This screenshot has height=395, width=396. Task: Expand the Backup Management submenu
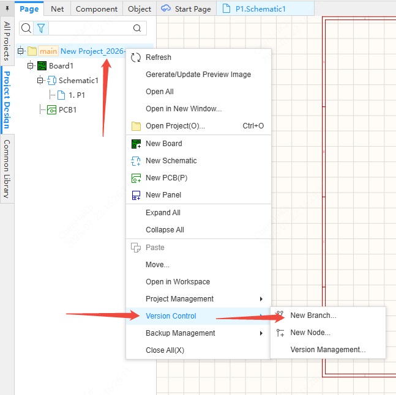point(198,333)
